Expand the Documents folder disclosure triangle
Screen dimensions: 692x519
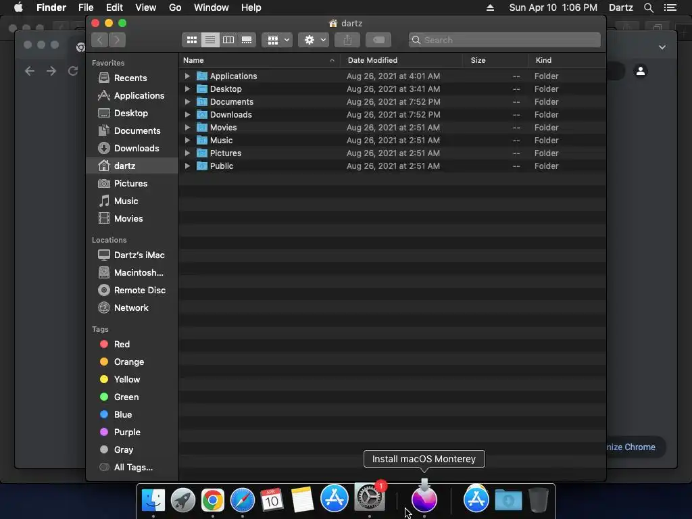click(x=187, y=101)
